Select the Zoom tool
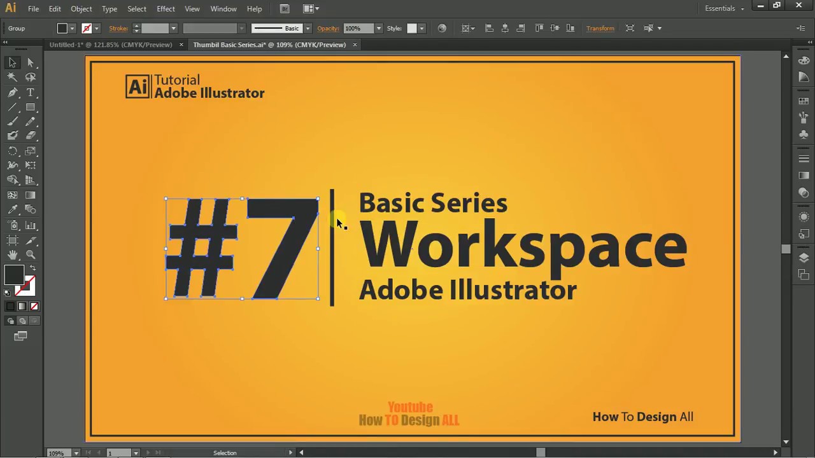 pyautogui.click(x=30, y=254)
